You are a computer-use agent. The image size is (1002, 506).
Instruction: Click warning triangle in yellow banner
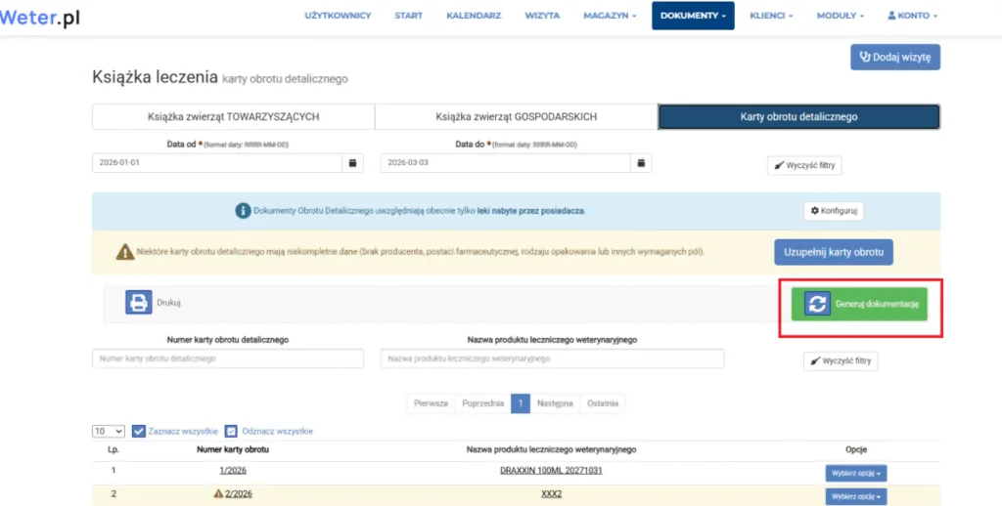tap(125, 252)
